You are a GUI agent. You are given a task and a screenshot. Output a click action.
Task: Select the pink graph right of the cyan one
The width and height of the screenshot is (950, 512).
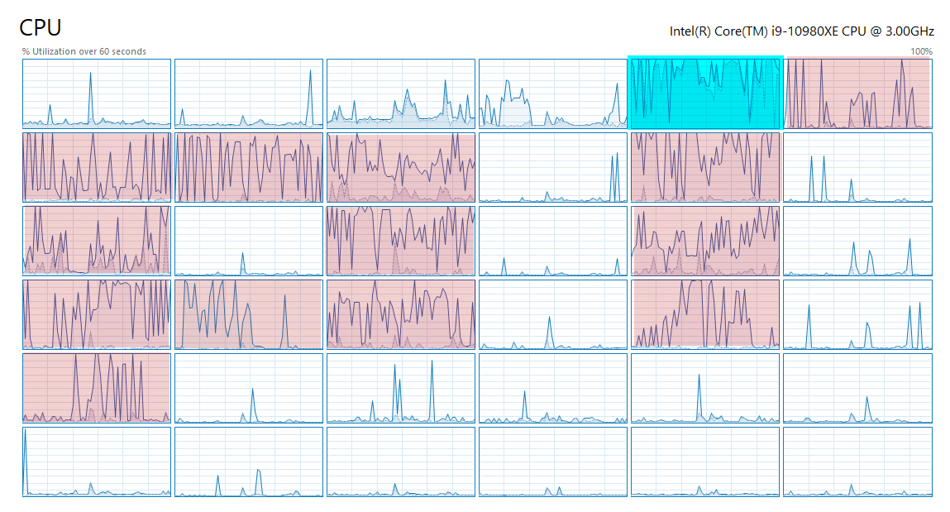(858, 93)
